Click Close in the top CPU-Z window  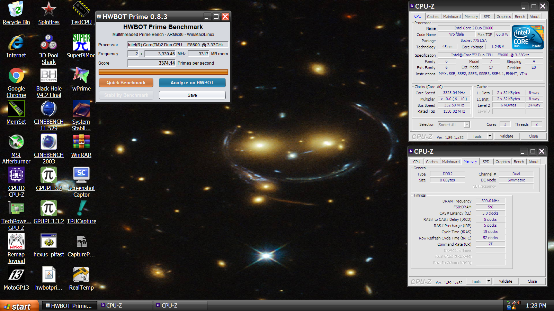pos(533,136)
